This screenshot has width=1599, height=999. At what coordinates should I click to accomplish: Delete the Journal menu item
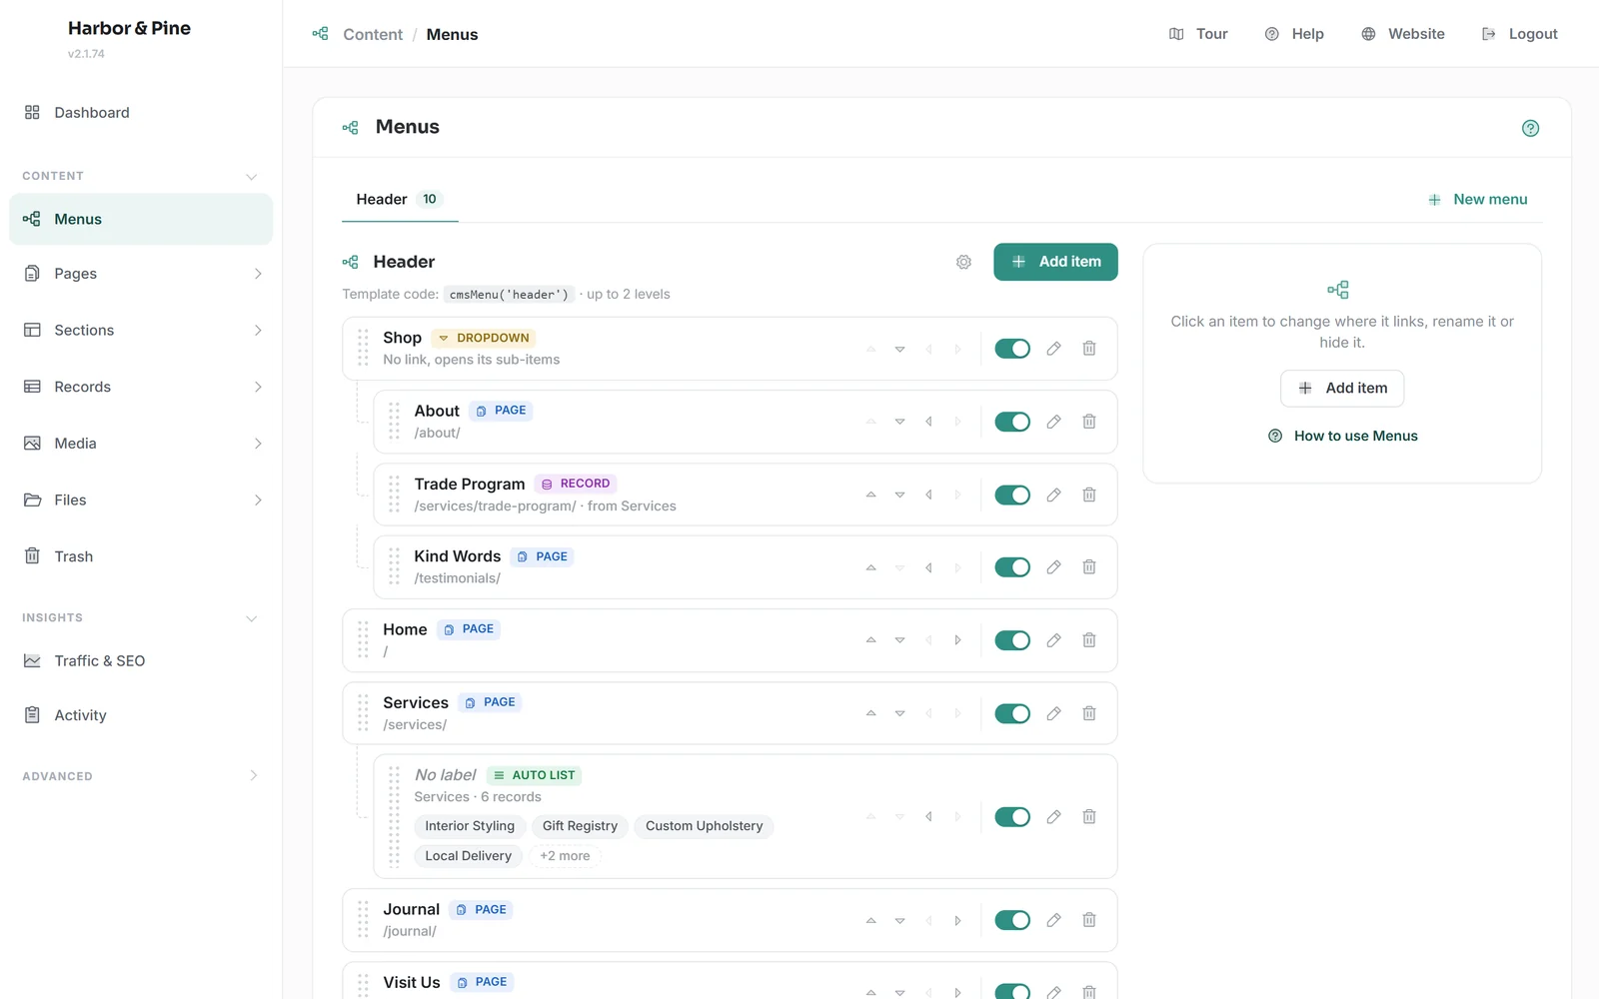coord(1089,920)
